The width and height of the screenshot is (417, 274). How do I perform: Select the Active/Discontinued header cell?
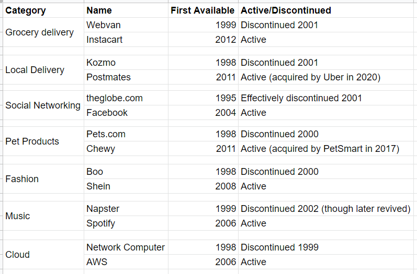[328, 10]
